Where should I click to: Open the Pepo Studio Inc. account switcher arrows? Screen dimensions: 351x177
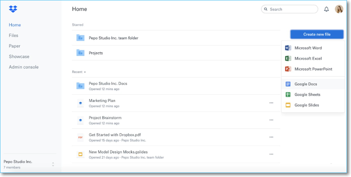[53, 164]
